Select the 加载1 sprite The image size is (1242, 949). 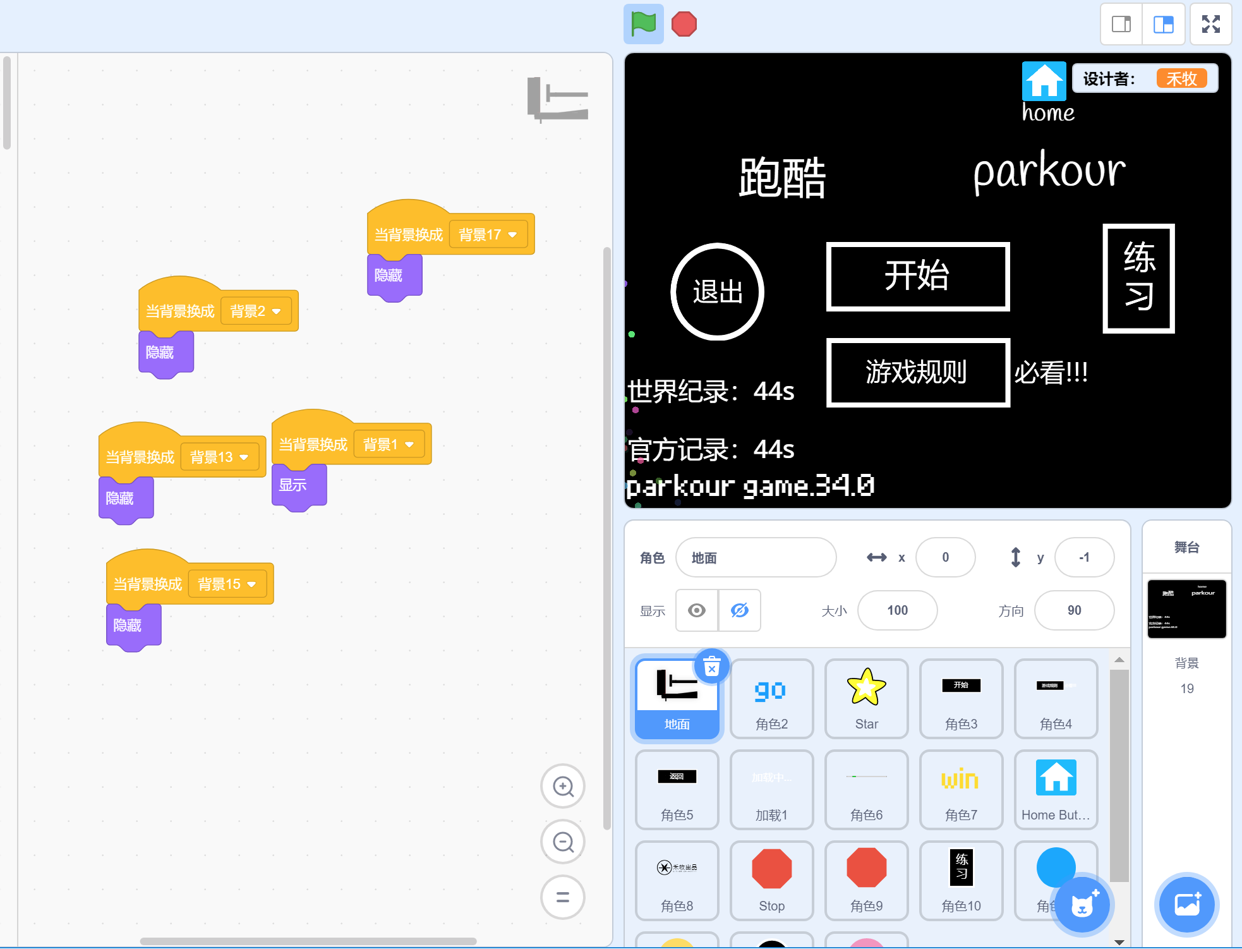tap(771, 790)
